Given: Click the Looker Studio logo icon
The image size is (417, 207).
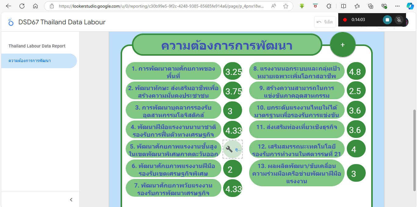Looking at the screenshot, I should pyautogui.click(x=11, y=22).
